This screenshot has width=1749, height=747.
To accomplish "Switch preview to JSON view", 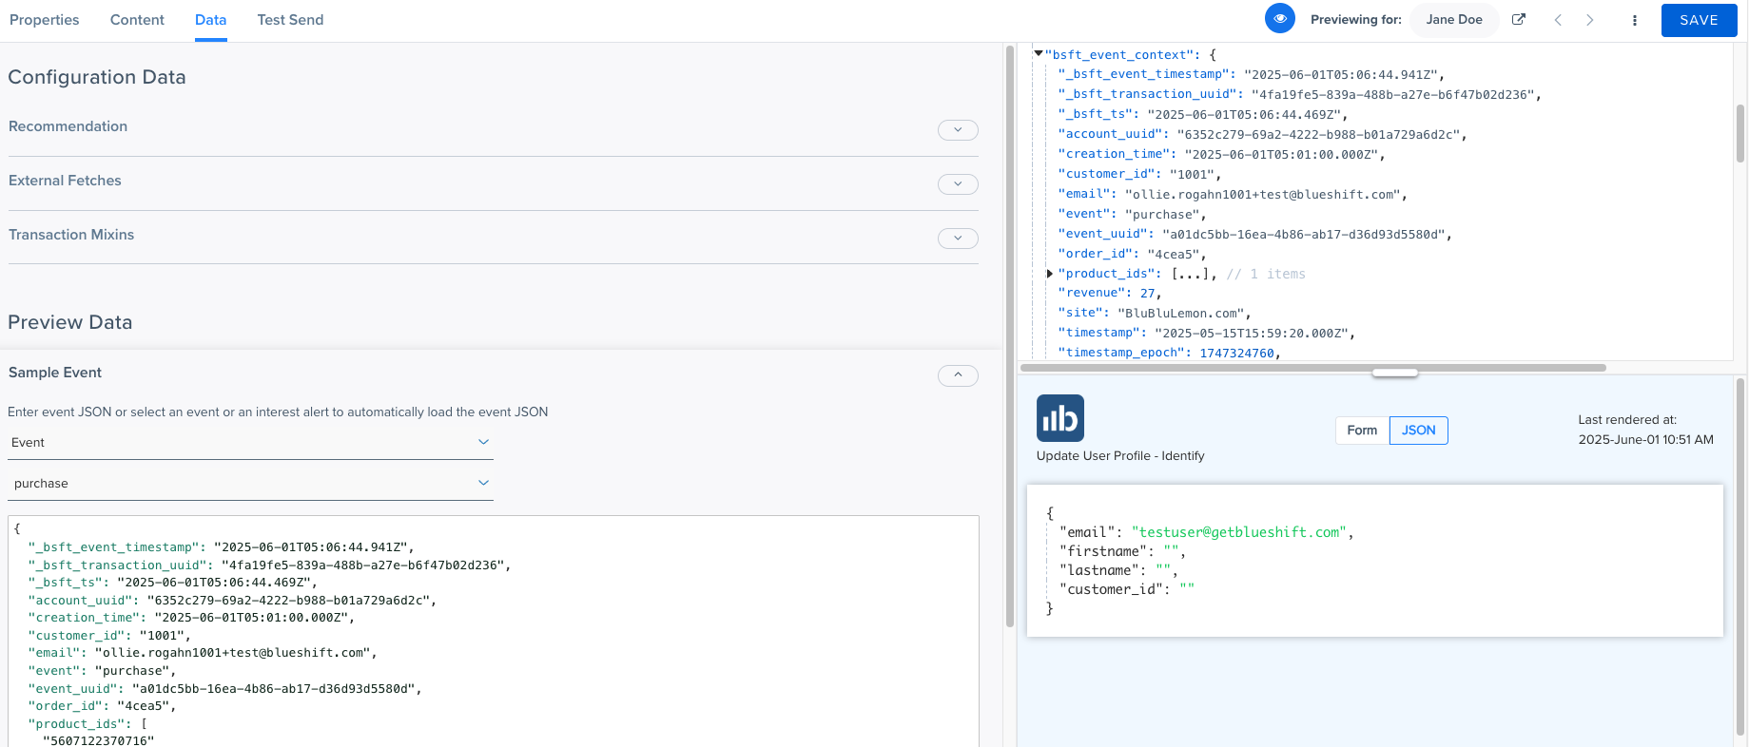I will point(1418,431).
